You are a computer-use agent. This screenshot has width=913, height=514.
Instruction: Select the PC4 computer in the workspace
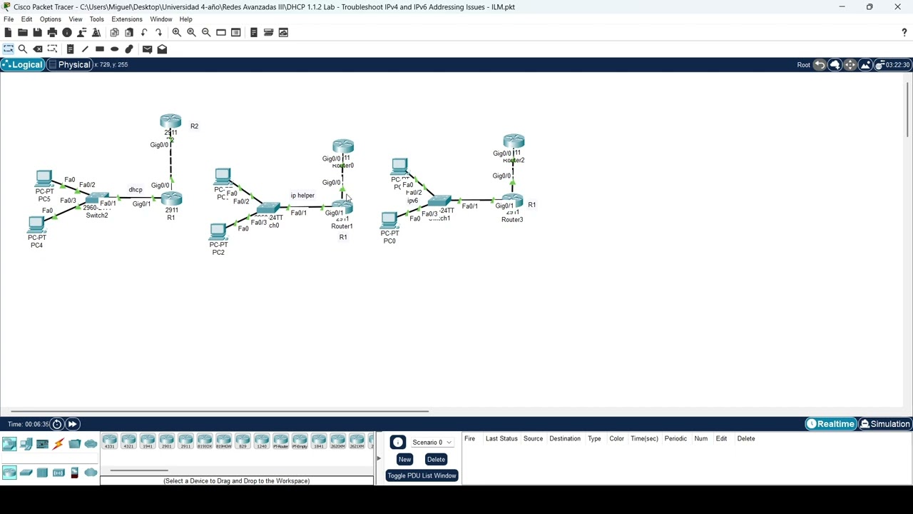point(36,226)
